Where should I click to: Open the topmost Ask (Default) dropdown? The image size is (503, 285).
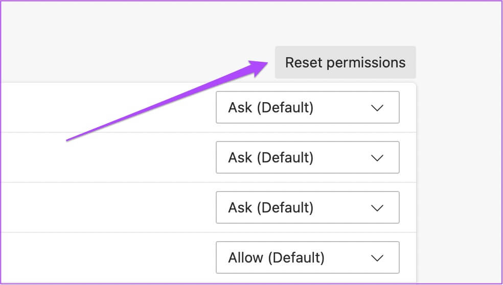point(307,107)
